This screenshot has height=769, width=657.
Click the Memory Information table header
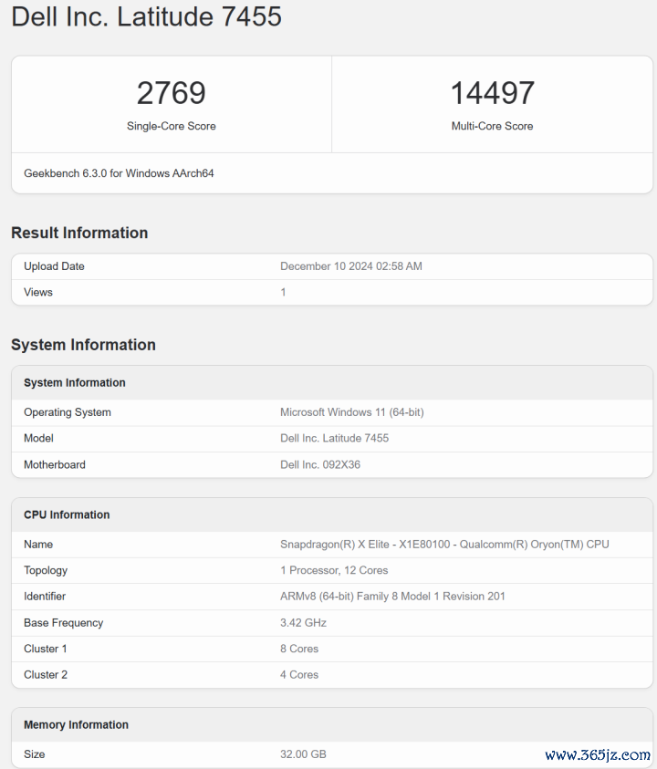point(332,725)
